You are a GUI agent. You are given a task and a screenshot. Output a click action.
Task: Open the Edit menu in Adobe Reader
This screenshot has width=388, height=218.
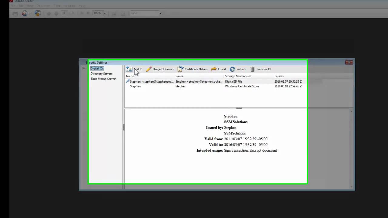(x=21, y=6)
